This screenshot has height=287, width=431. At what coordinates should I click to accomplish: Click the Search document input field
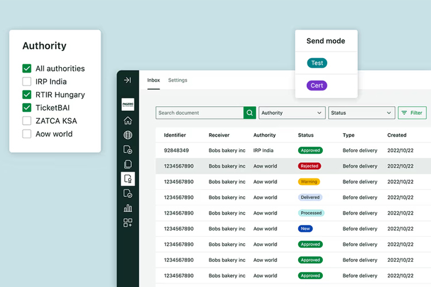pyautogui.click(x=199, y=113)
